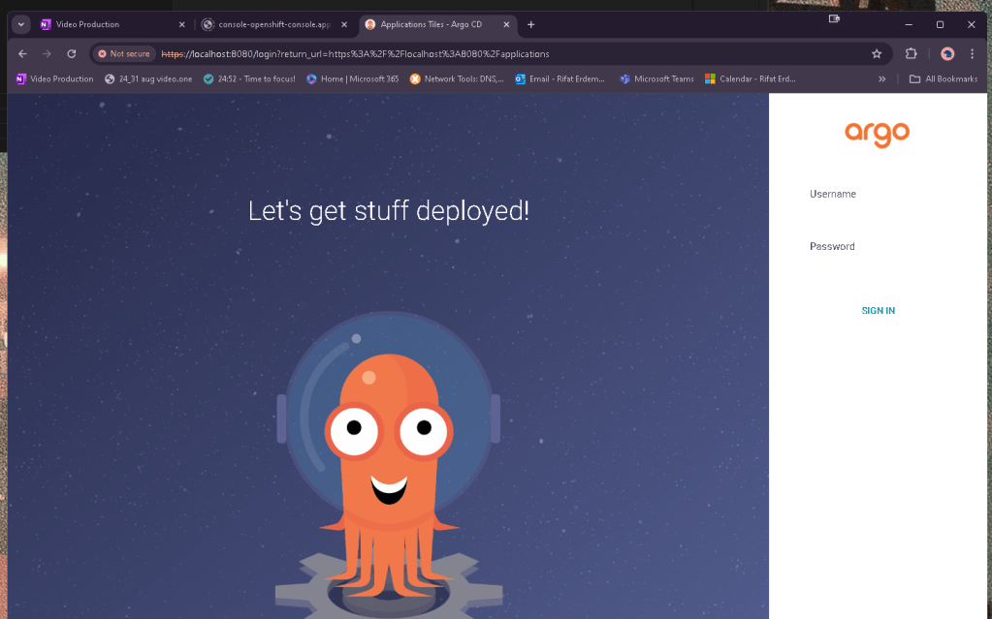
Task: Bookmark this page with the star icon
Action: [877, 53]
